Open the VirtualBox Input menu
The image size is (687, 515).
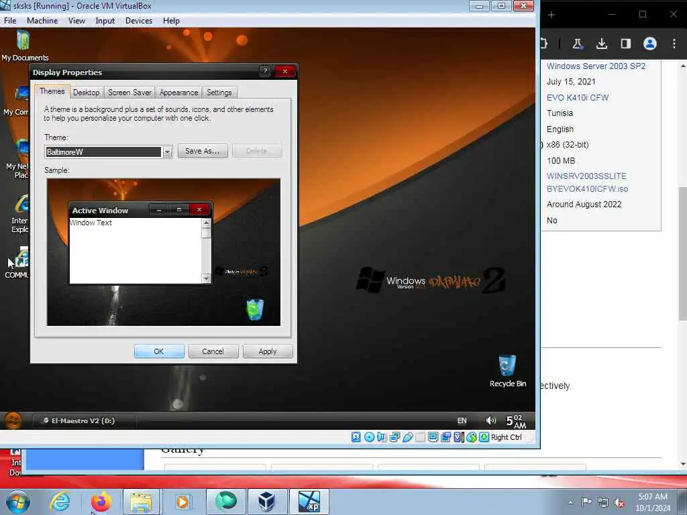(105, 21)
